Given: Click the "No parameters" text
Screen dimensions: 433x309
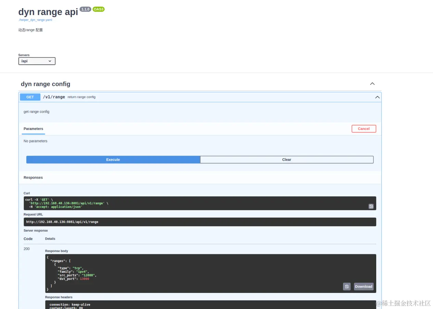Looking at the screenshot, I should click(36, 141).
